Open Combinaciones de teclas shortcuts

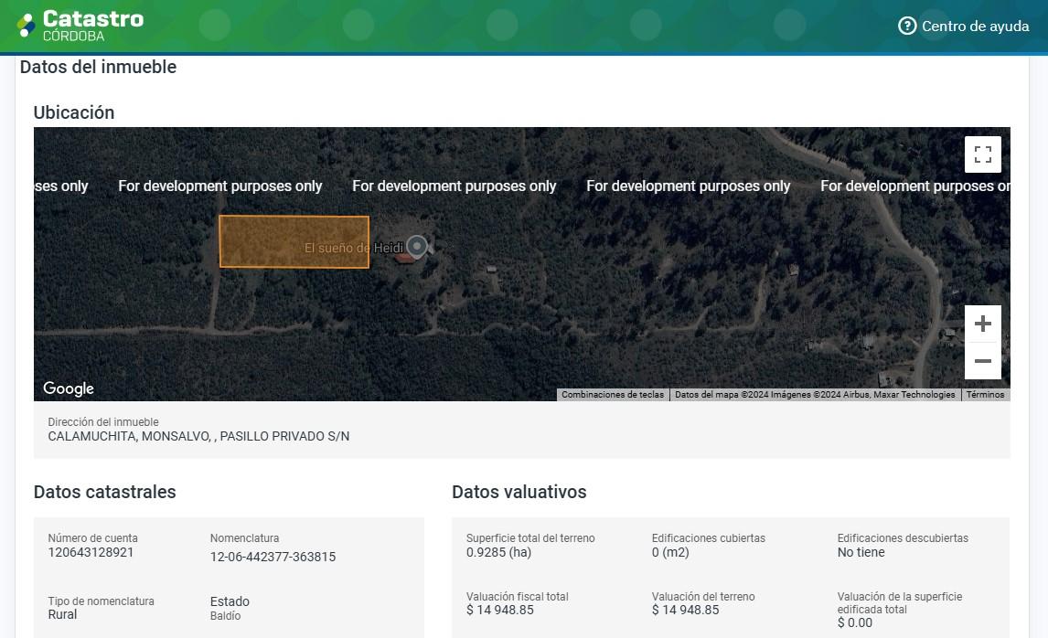click(x=613, y=395)
